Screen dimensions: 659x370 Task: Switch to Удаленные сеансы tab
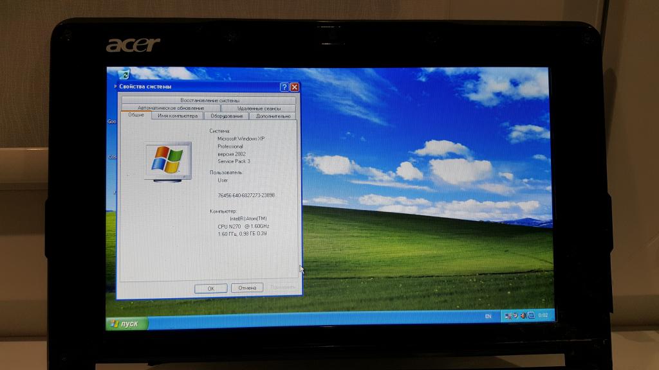[x=259, y=108]
